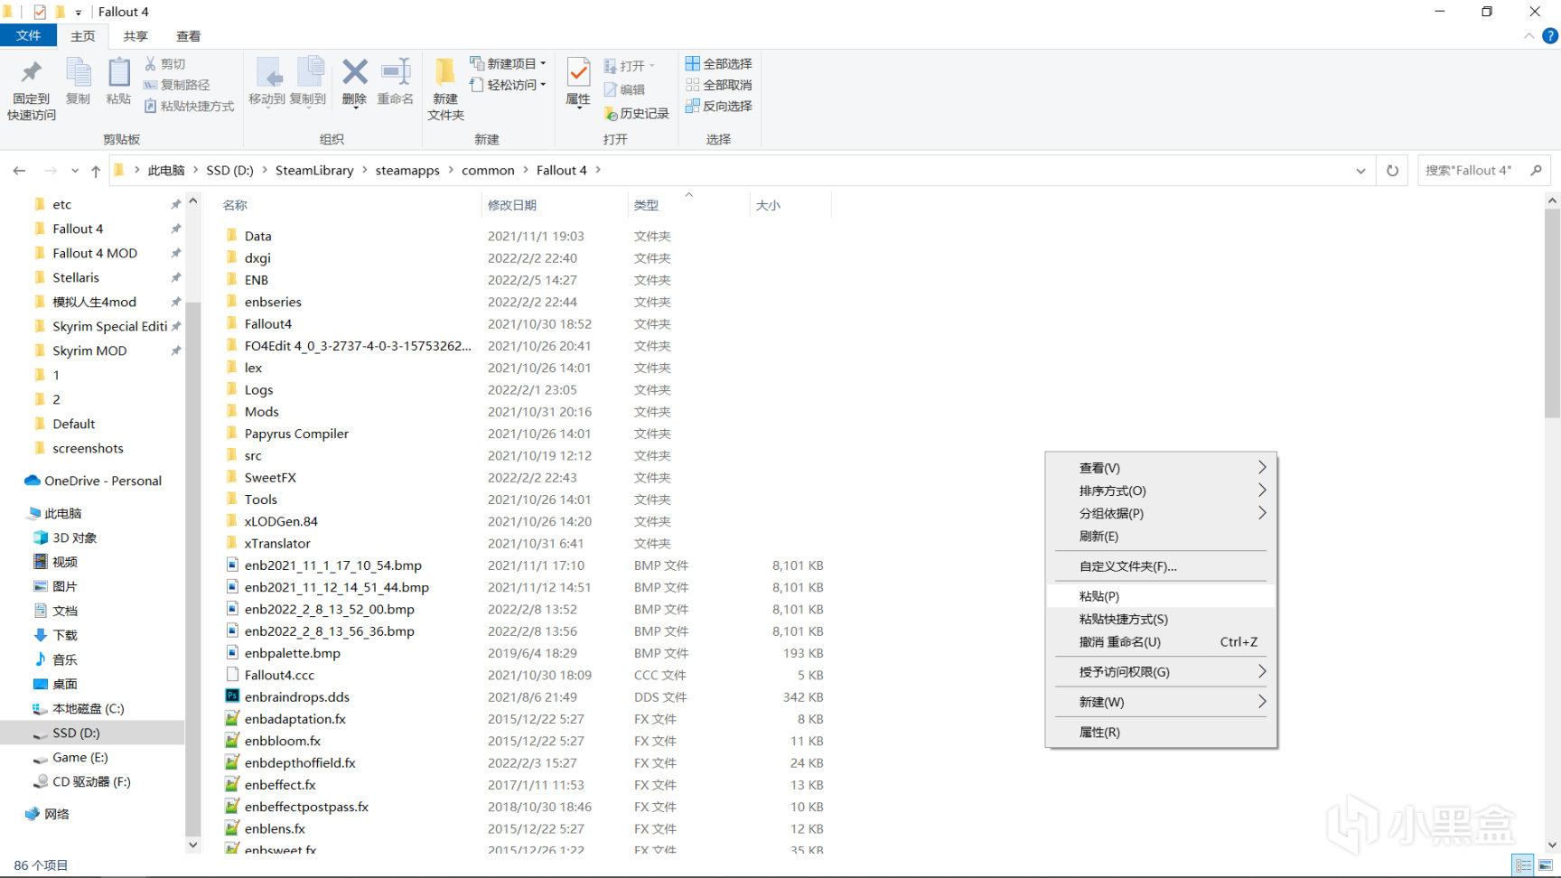Click common in the address breadcrumb
This screenshot has width=1561, height=878.
click(488, 171)
